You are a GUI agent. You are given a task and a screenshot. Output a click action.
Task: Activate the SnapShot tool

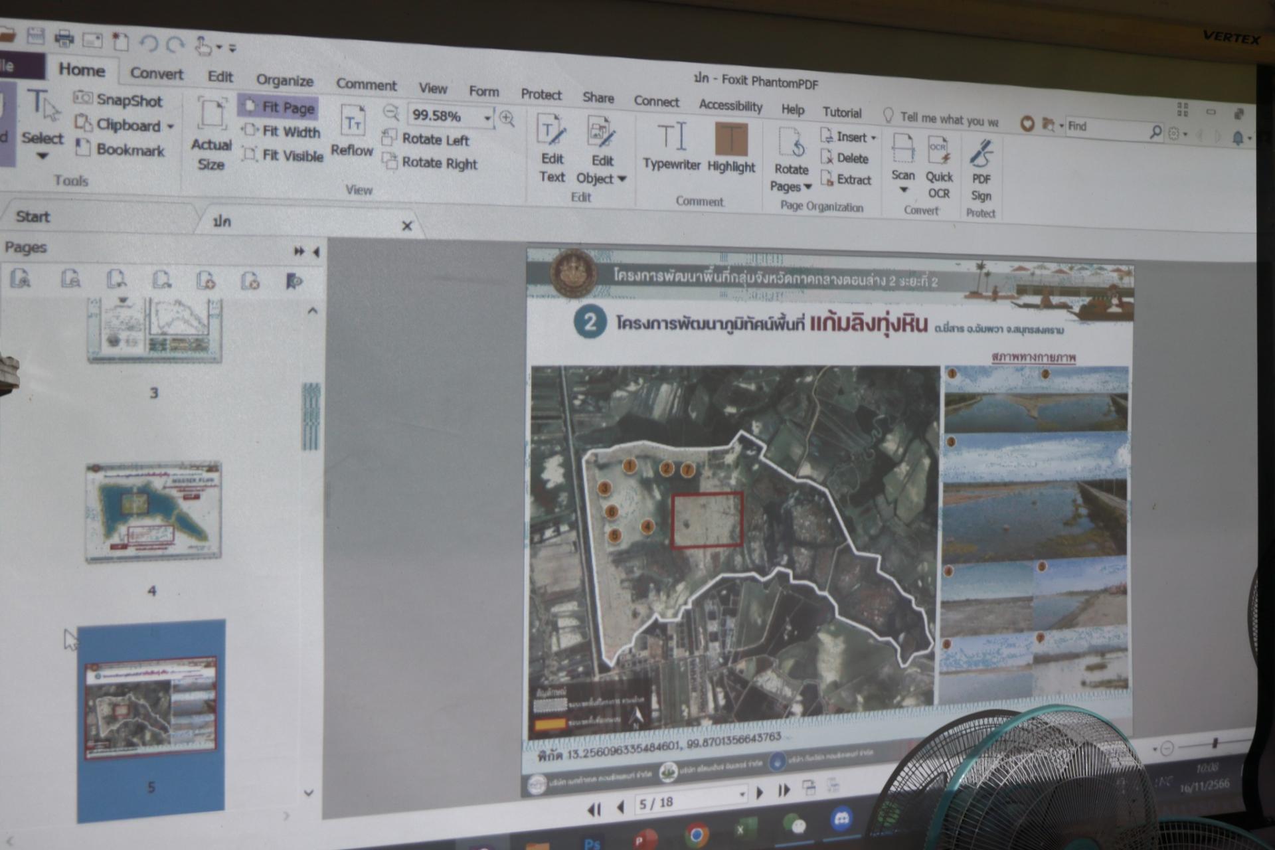[x=118, y=100]
